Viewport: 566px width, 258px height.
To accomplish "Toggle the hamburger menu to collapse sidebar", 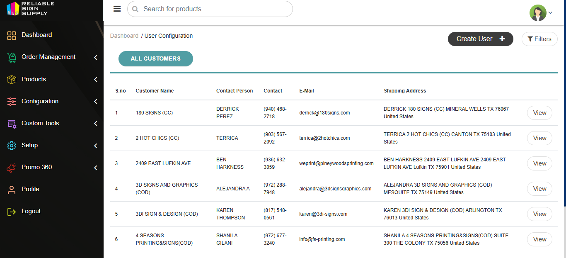I will [x=117, y=9].
